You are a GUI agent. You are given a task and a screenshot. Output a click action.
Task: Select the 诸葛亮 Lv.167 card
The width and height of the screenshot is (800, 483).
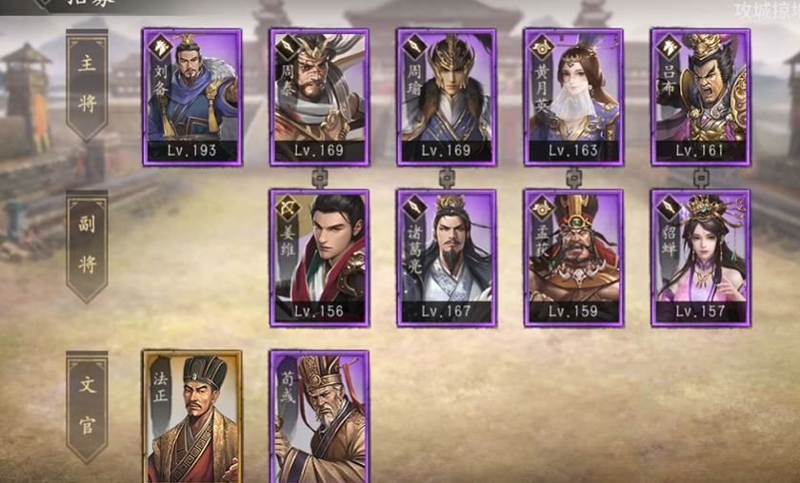pyautogui.click(x=447, y=258)
